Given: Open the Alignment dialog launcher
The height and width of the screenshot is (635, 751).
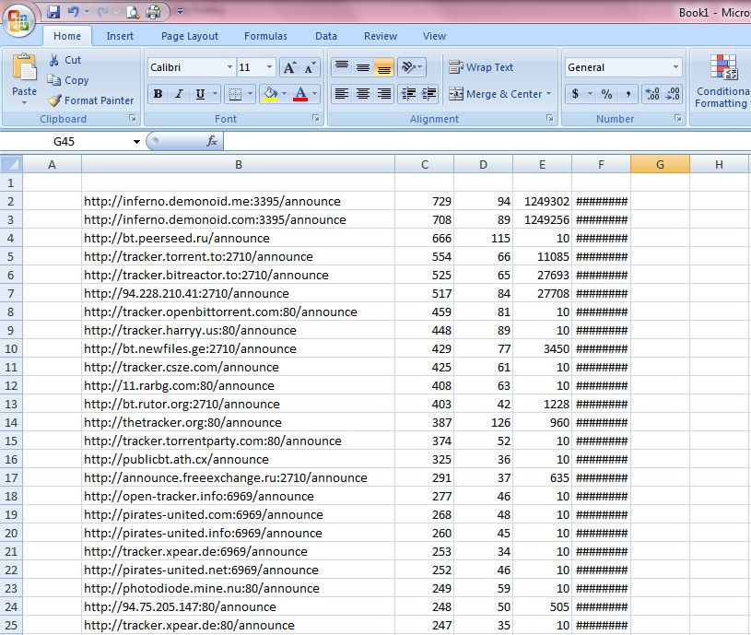Looking at the screenshot, I should pyautogui.click(x=550, y=118).
